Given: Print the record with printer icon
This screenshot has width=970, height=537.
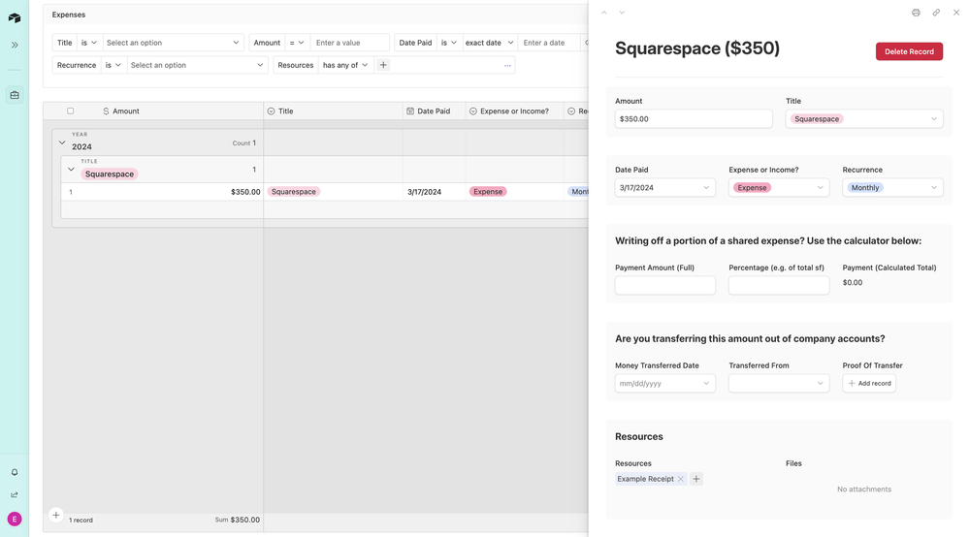Looking at the screenshot, I should pyautogui.click(x=916, y=13).
